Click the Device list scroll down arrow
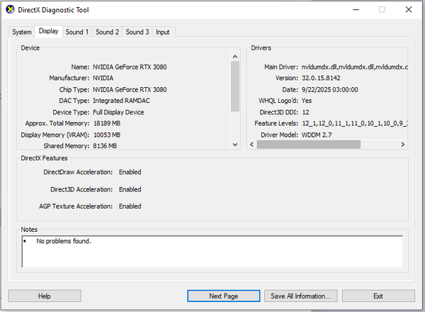This screenshot has width=425, height=312. [x=236, y=145]
